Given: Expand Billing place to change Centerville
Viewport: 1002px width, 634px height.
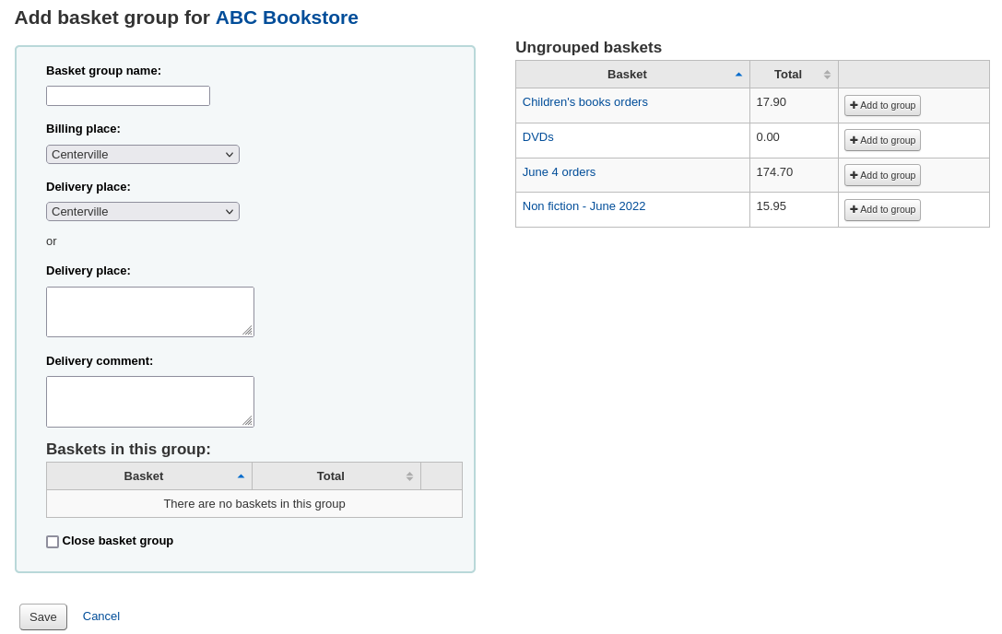Looking at the screenshot, I should (x=229, y=154).
